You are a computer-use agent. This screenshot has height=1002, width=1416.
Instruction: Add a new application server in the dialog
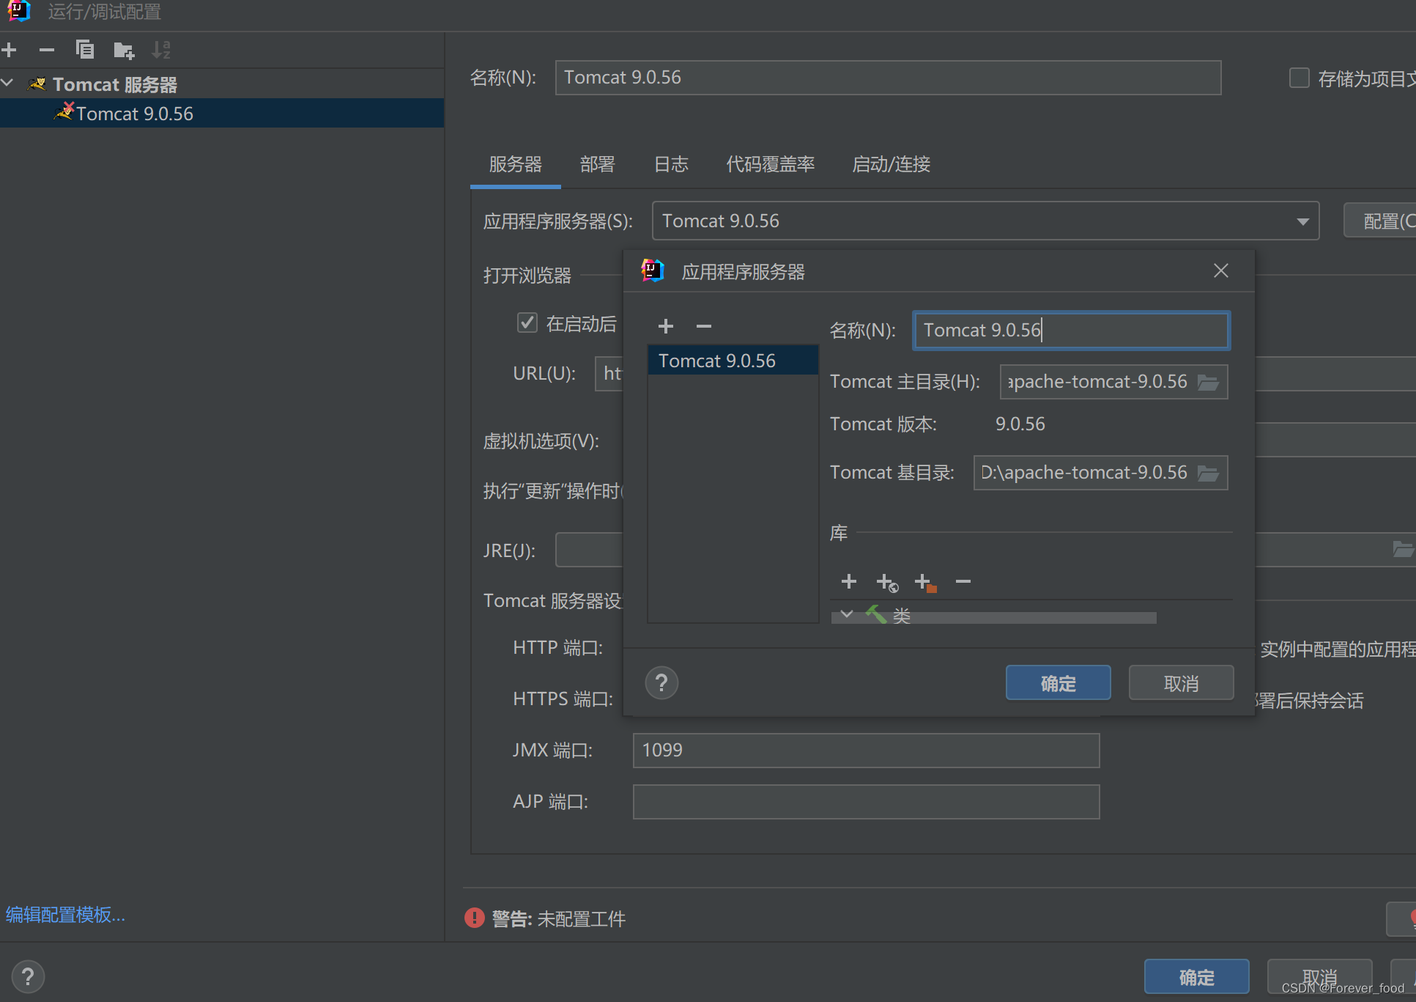tap(665, 326)
